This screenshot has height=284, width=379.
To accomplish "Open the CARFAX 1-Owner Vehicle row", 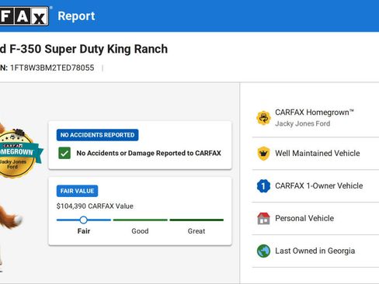I will pyautogui.click(x=315, y=186).
